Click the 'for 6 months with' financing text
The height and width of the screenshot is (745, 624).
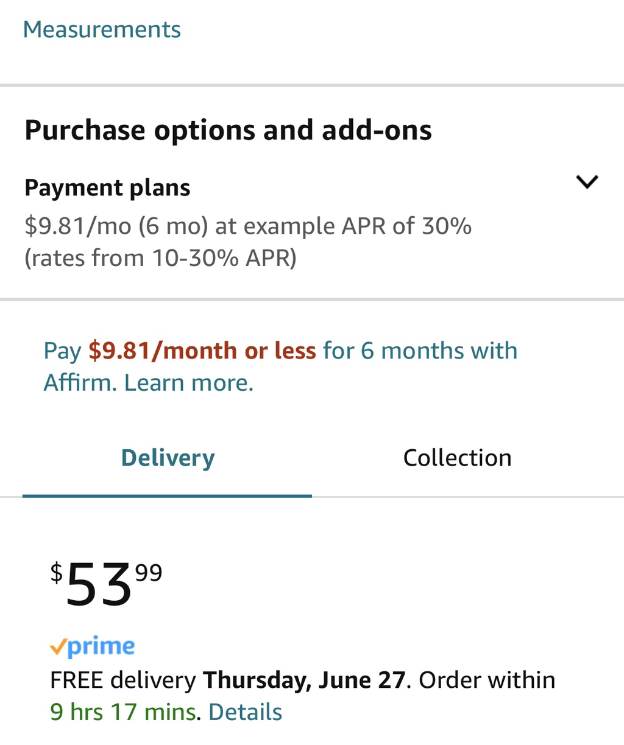pos(420,351)
